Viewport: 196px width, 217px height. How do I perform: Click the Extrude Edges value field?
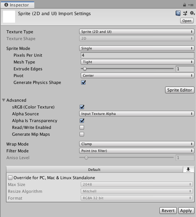[185, 69]
